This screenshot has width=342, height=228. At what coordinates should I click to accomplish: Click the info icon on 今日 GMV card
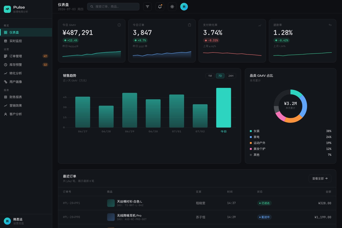pyautogui.click(x=119, y=25)
